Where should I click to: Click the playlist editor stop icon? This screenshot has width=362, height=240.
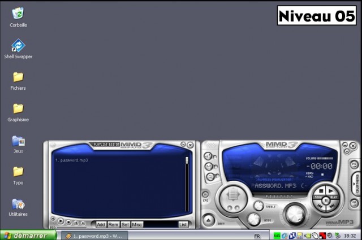(68, 222)
